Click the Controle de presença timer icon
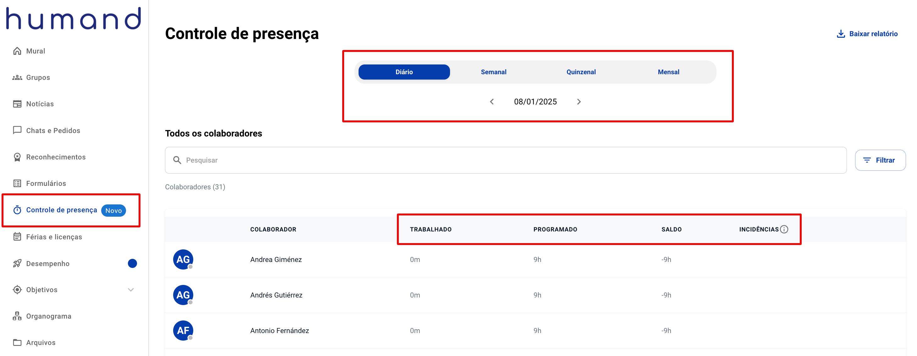Image resolution: width=917 pixels, height=356 pixels. (17, 210)
